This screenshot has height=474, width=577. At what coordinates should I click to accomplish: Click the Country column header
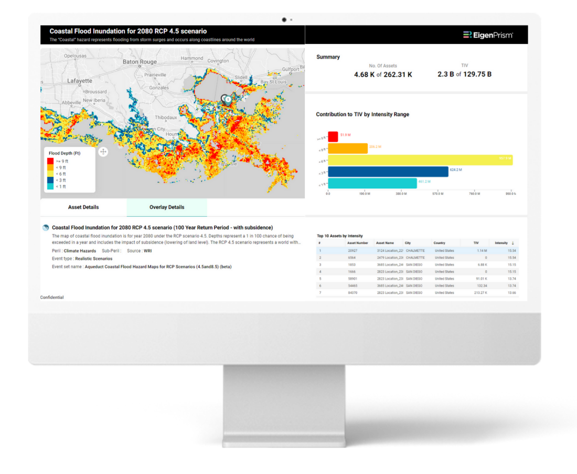pyautogui.click(x=439, y=243)
